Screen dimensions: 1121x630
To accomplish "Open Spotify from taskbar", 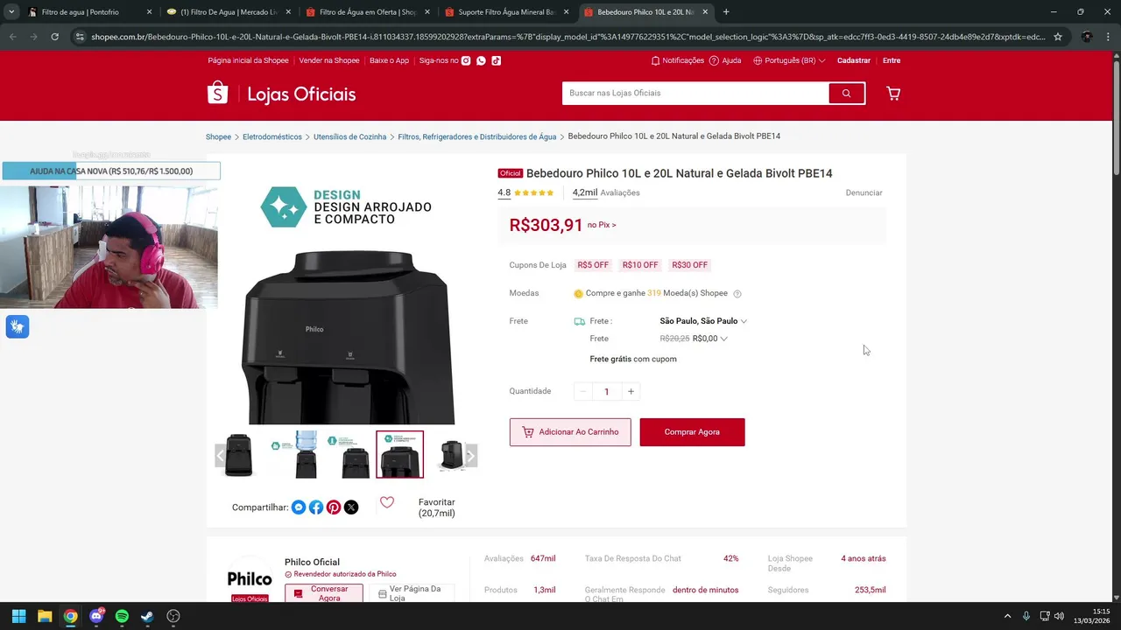I will click(122, 616).
